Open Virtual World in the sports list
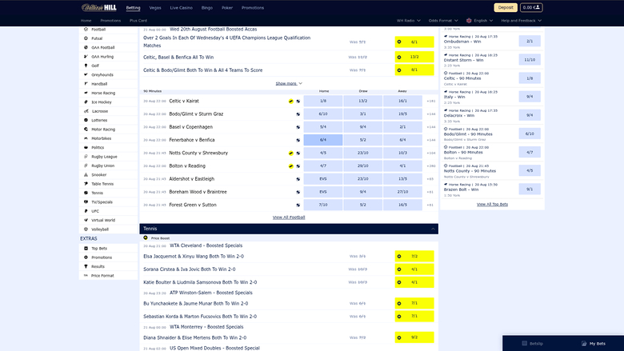 click(x=103, y=220)
